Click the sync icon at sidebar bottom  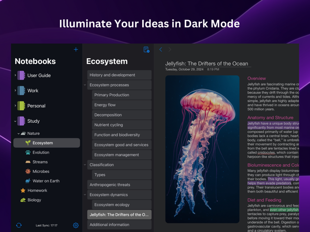pyautogui.click(x=19, y=225)
